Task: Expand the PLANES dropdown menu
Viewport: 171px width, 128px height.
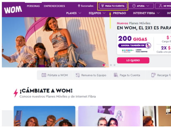Action: (74, 13)
